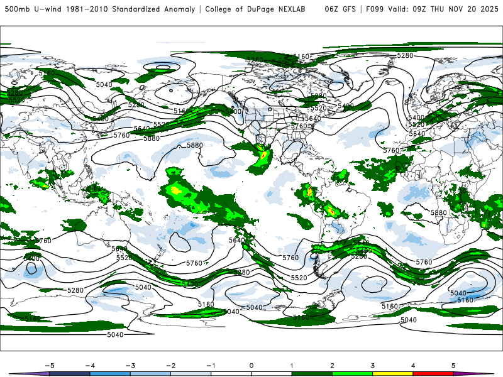Click the "F099" forecast hour text

(375, 9)
